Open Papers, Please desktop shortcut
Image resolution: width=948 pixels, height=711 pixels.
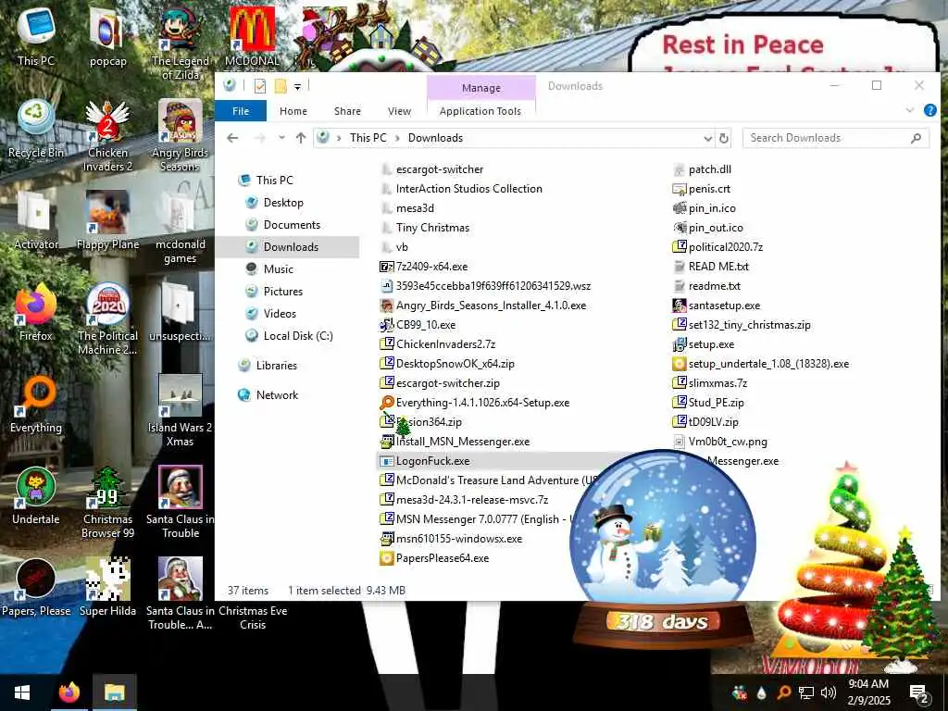point(36,588)
